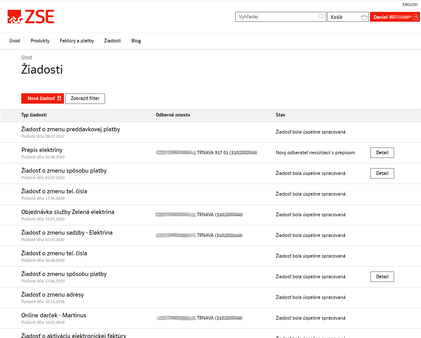
Task: Click the magnifier search icon
Action: (x=321, y=17)
